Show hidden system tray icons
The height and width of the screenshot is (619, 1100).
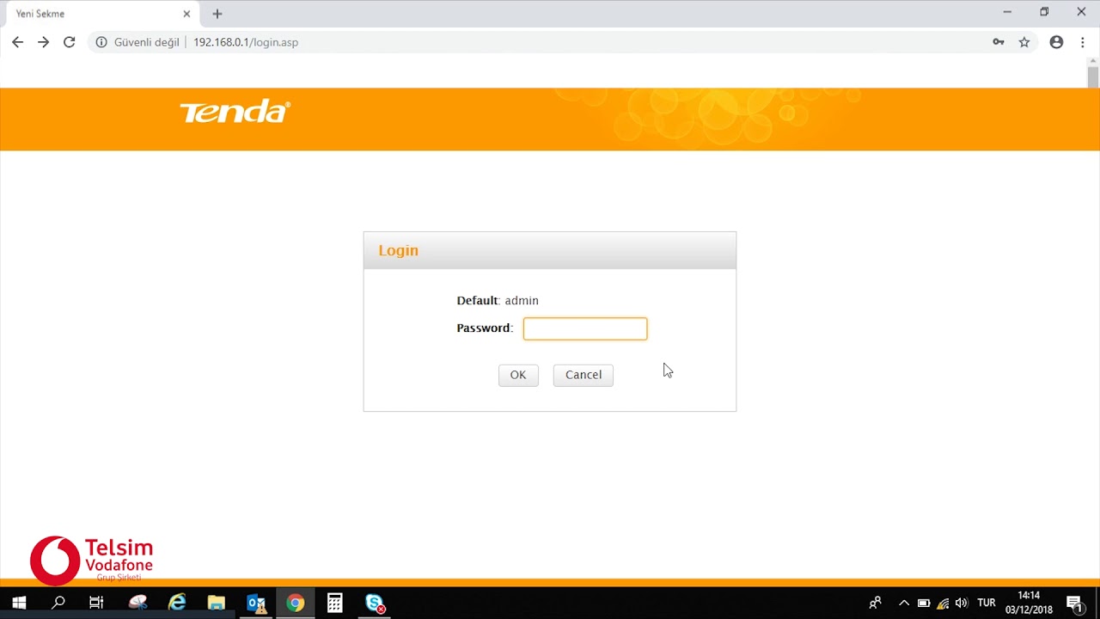point(903,604)
